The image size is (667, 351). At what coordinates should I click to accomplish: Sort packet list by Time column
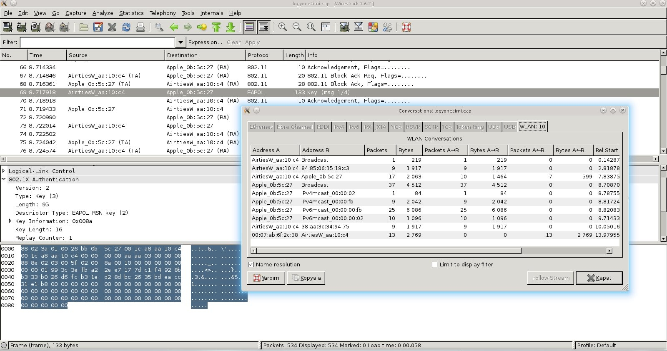[47, 55]
